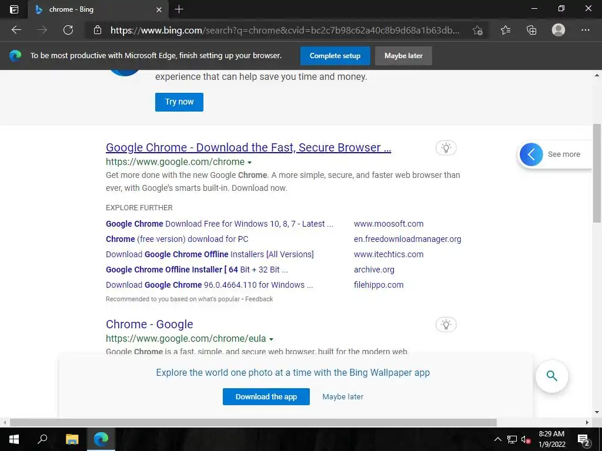This screenshot has width=602, height=451.
Task: Click Download the app button
Action: pos(266,396)
